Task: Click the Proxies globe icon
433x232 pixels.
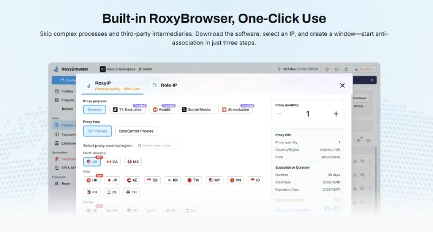Action: 57,125
